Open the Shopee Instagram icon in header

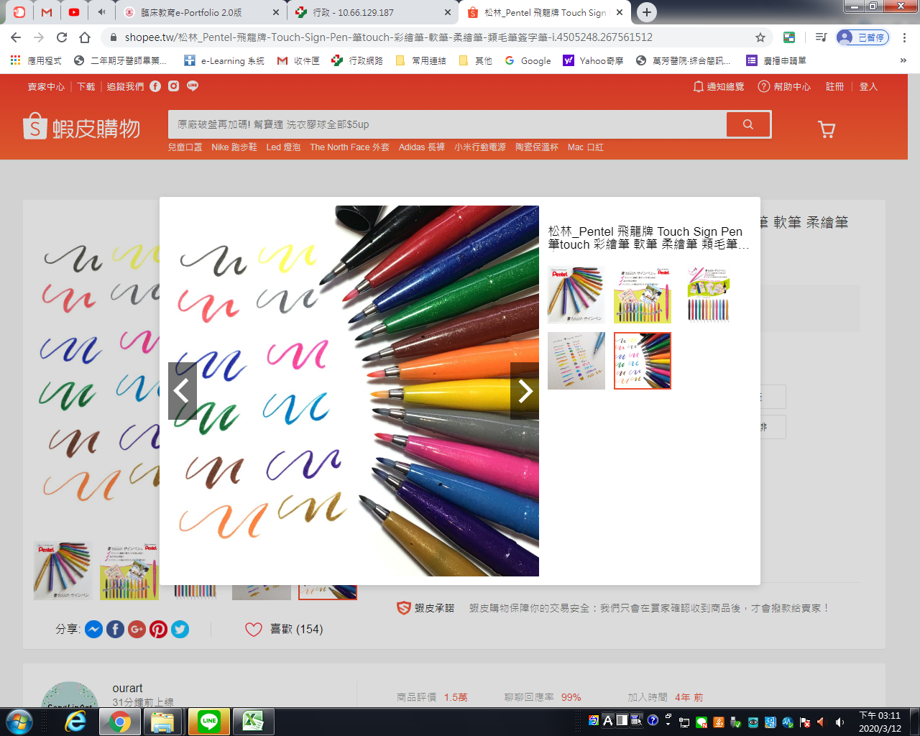pyautogui.click(x=174, y=86)
